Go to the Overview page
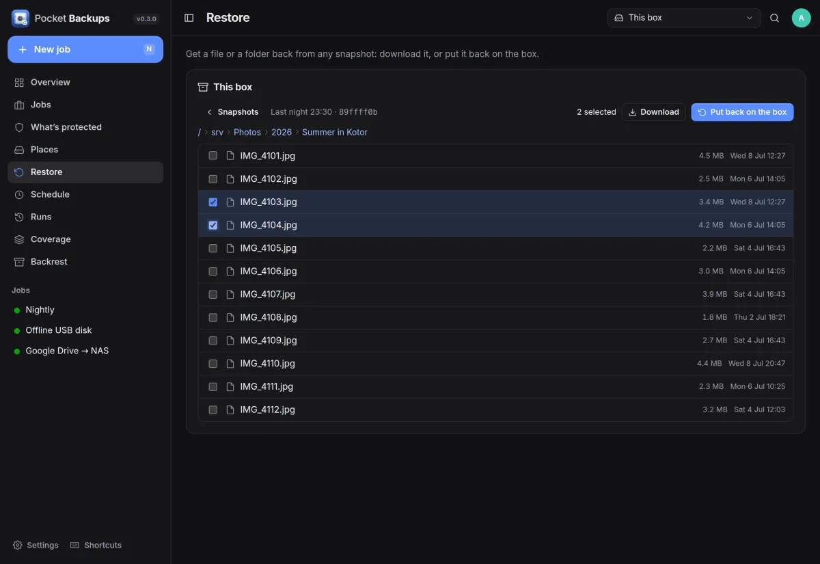This screenshot has height=564, width=820. tap(85, 82)
